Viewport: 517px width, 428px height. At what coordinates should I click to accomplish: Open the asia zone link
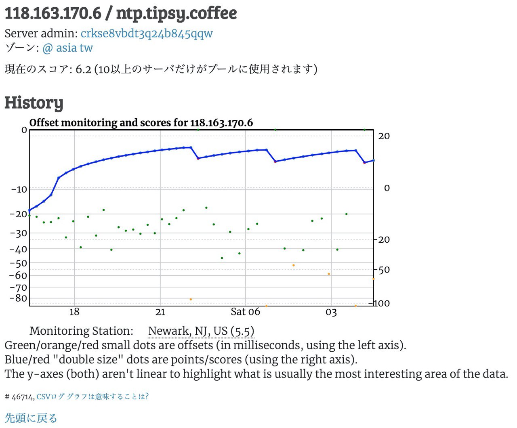click(66, 48)
